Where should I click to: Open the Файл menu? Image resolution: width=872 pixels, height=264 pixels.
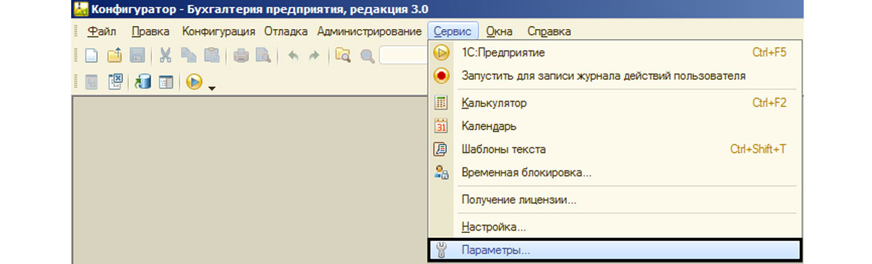(x=102, y=31)
